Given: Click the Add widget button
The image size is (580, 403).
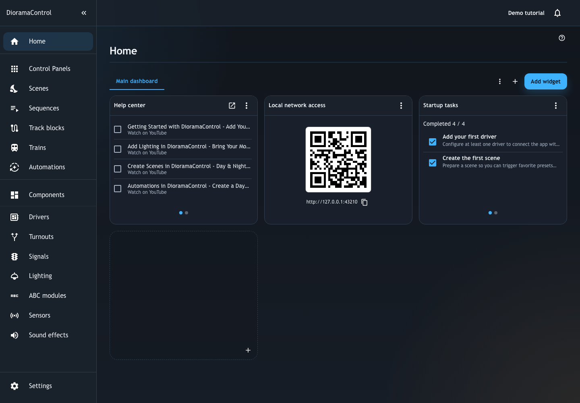Looking at the screenshot, I should click(546, 81).
